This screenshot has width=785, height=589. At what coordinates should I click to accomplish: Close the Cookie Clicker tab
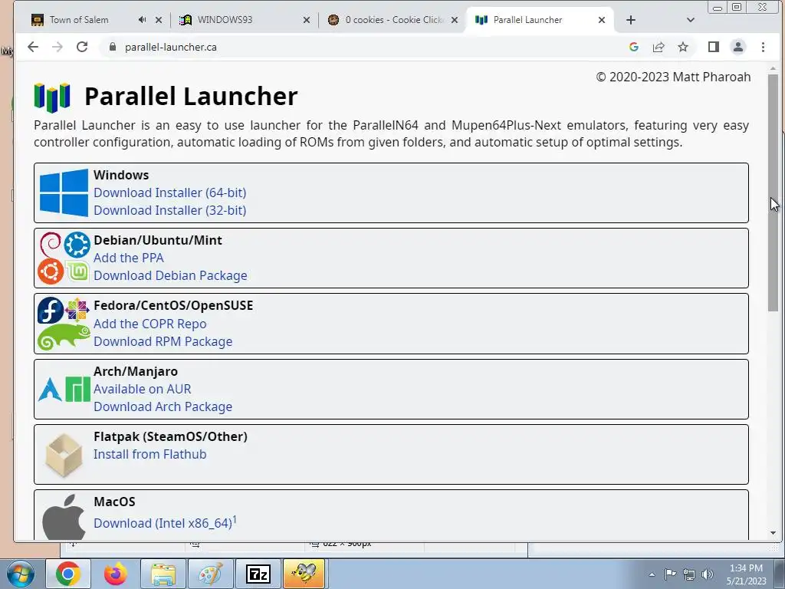454,20
